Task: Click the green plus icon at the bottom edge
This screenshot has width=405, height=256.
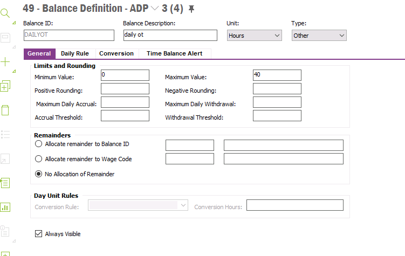Action: click(x=5, y=254)
